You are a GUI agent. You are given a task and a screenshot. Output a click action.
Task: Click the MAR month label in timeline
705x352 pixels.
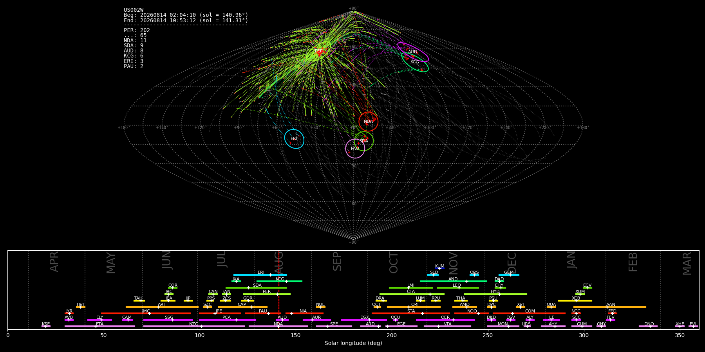(687, 264)
